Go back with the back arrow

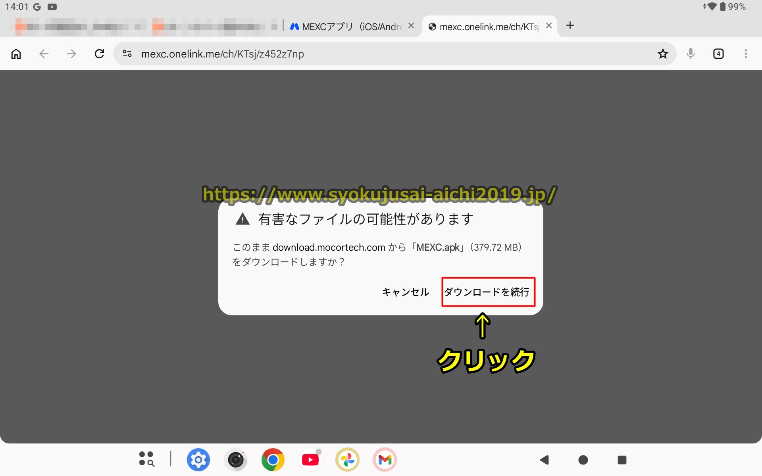44,54
